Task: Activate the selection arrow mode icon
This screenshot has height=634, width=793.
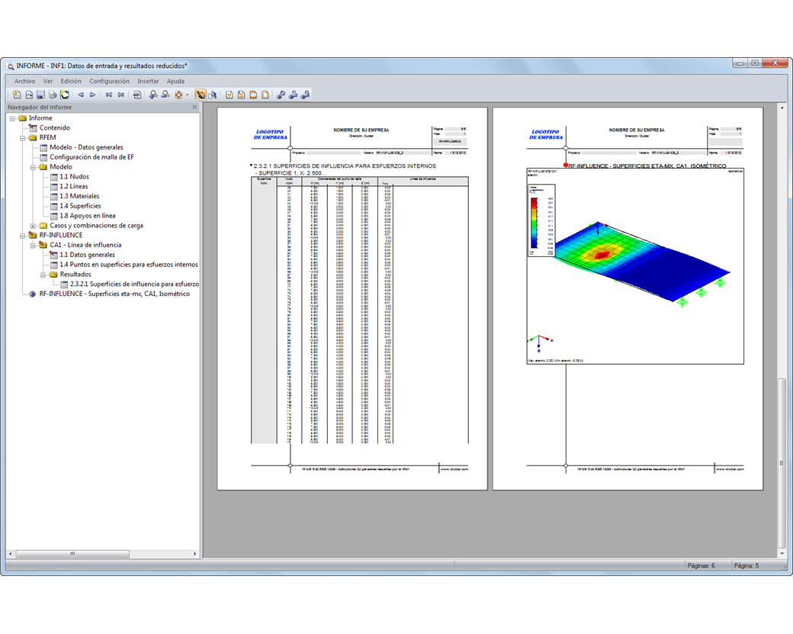Action: (x=213, y=95)
